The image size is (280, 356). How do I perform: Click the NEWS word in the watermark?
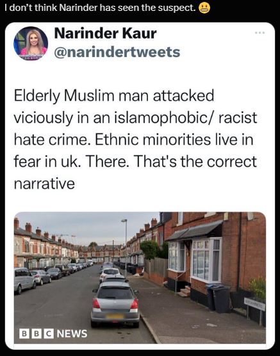pos(72,334)
